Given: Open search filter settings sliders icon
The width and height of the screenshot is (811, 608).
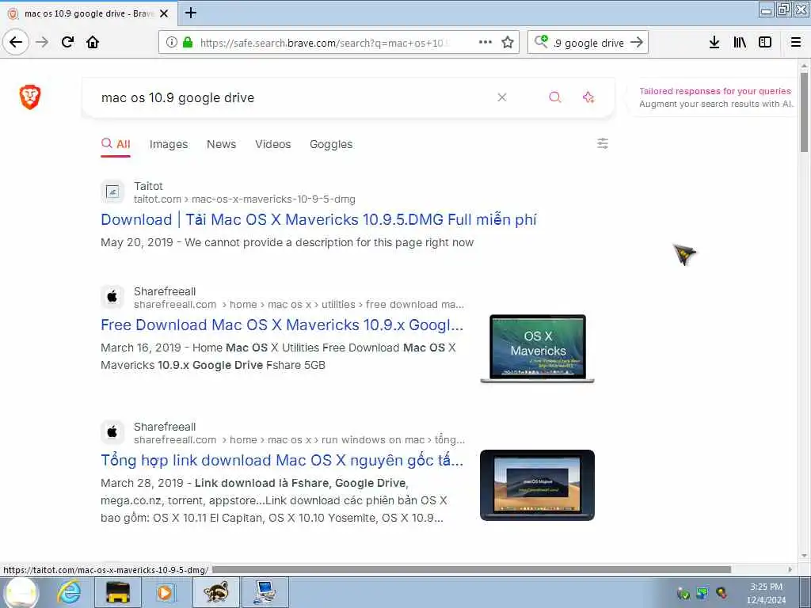Looking at the screenshot, I should [603, 143].
